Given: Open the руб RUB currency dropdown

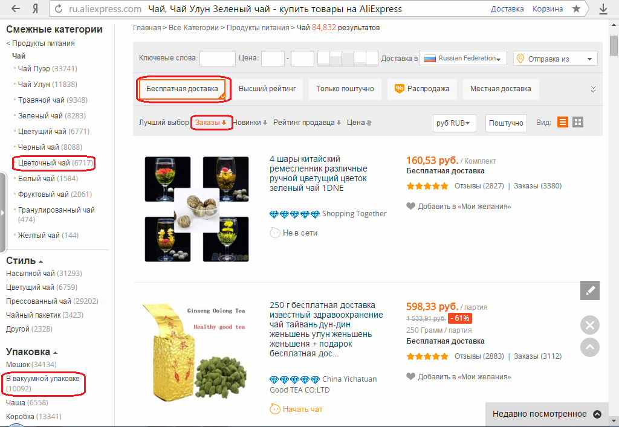Looking at the screenshot, I should point(455,123).
